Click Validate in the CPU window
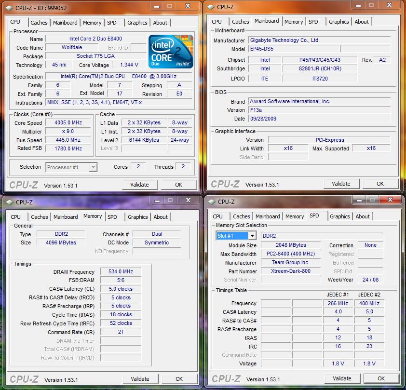This screenshot has height=390, width=406. tap(139, 185)
